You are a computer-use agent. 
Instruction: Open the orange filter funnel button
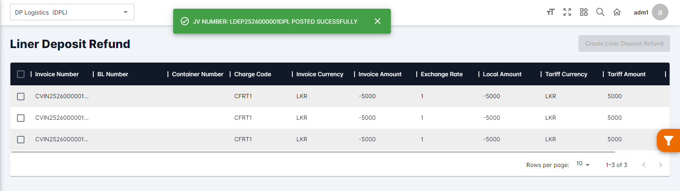668,140
